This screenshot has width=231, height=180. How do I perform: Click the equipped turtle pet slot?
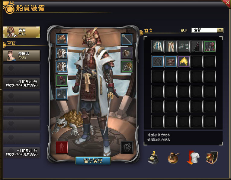tap(127, 67)
